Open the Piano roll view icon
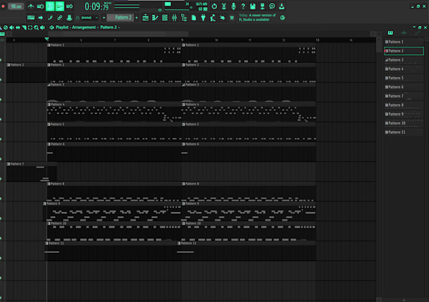This screenshot has width=429, height=302. [x=155, y=18]
